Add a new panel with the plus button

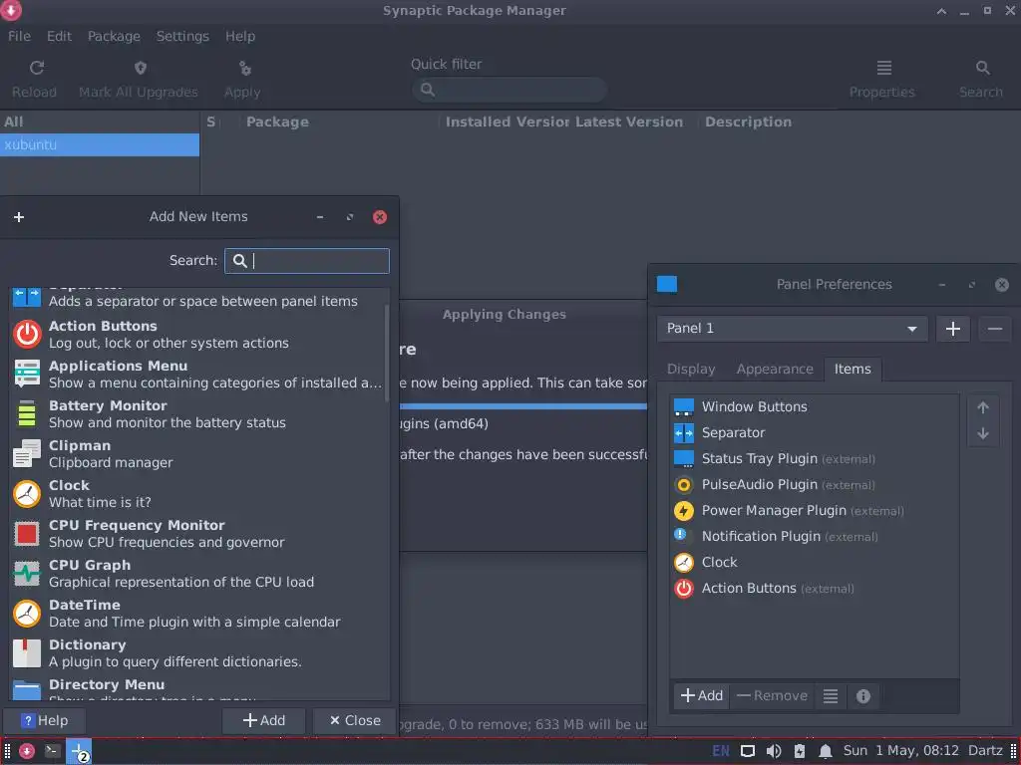coord(952,329)
